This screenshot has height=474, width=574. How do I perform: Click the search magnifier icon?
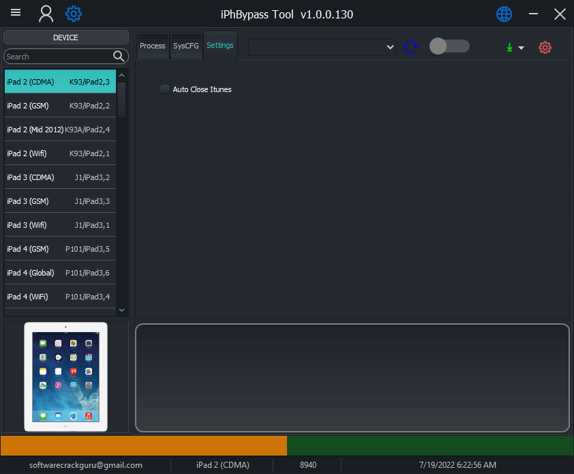119,56
